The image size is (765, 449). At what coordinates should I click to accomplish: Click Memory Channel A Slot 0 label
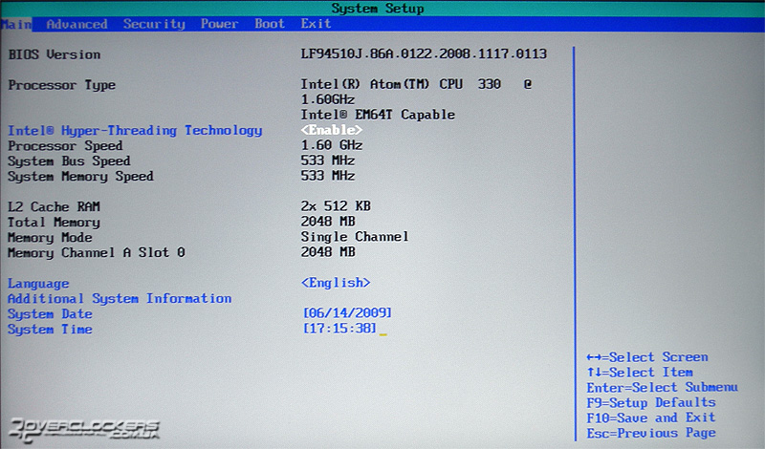pos(97,252)
